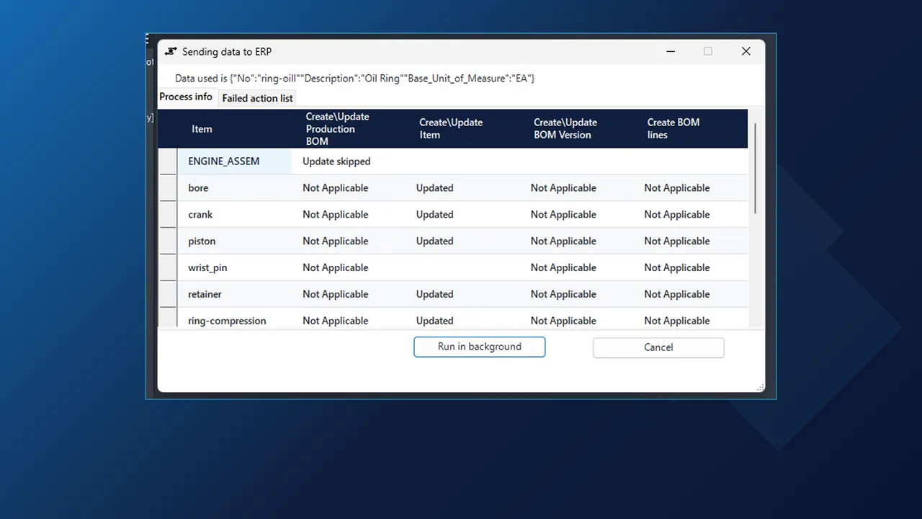This screenshot has height=519, width=922.
Task: Click ring-compression row BOM Version Not Applicable
Action: 563,321
